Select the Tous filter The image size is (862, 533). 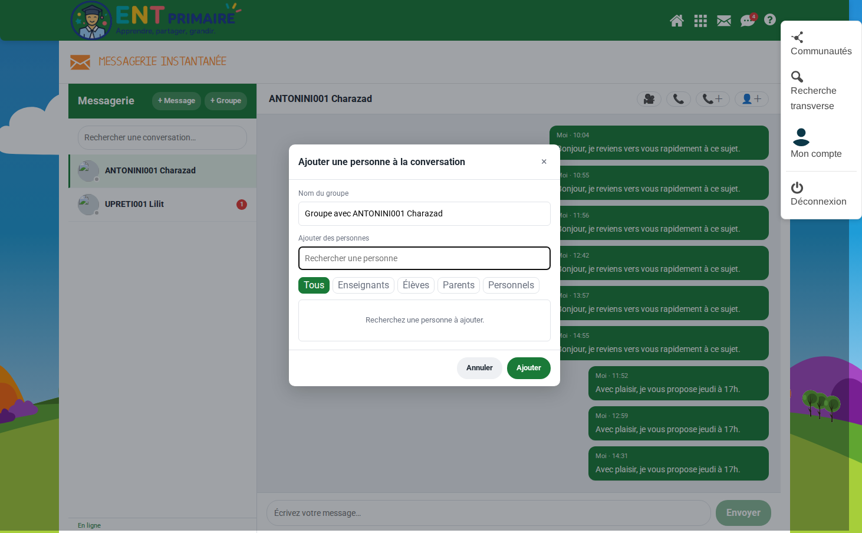coord(314,285)
